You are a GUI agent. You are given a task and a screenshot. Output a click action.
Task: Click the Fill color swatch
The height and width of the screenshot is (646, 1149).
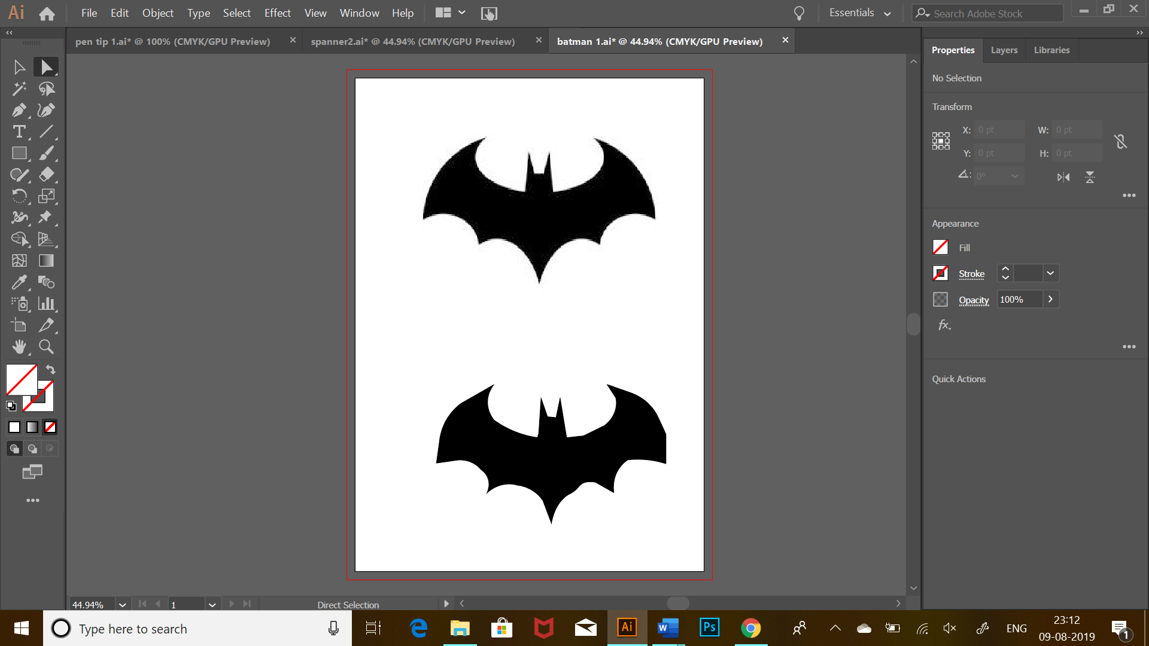point(940,248)
